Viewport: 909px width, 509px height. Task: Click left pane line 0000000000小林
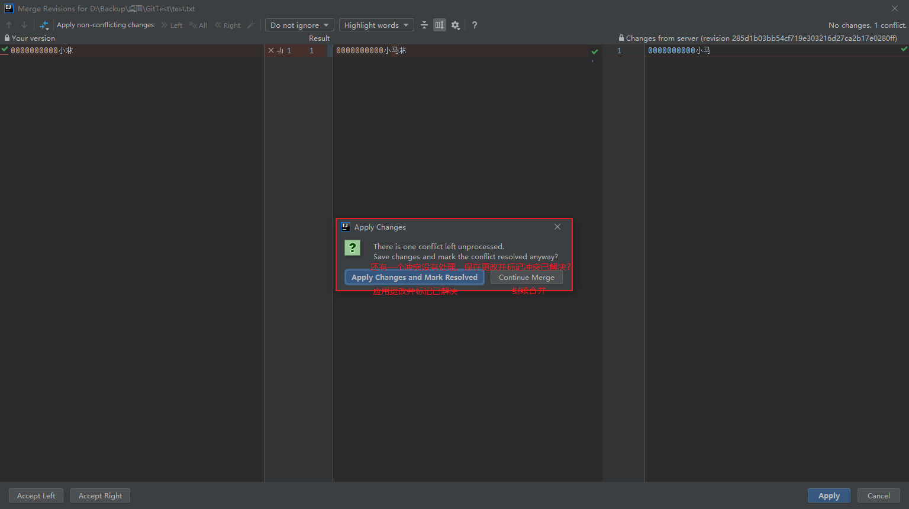[41, 50]
